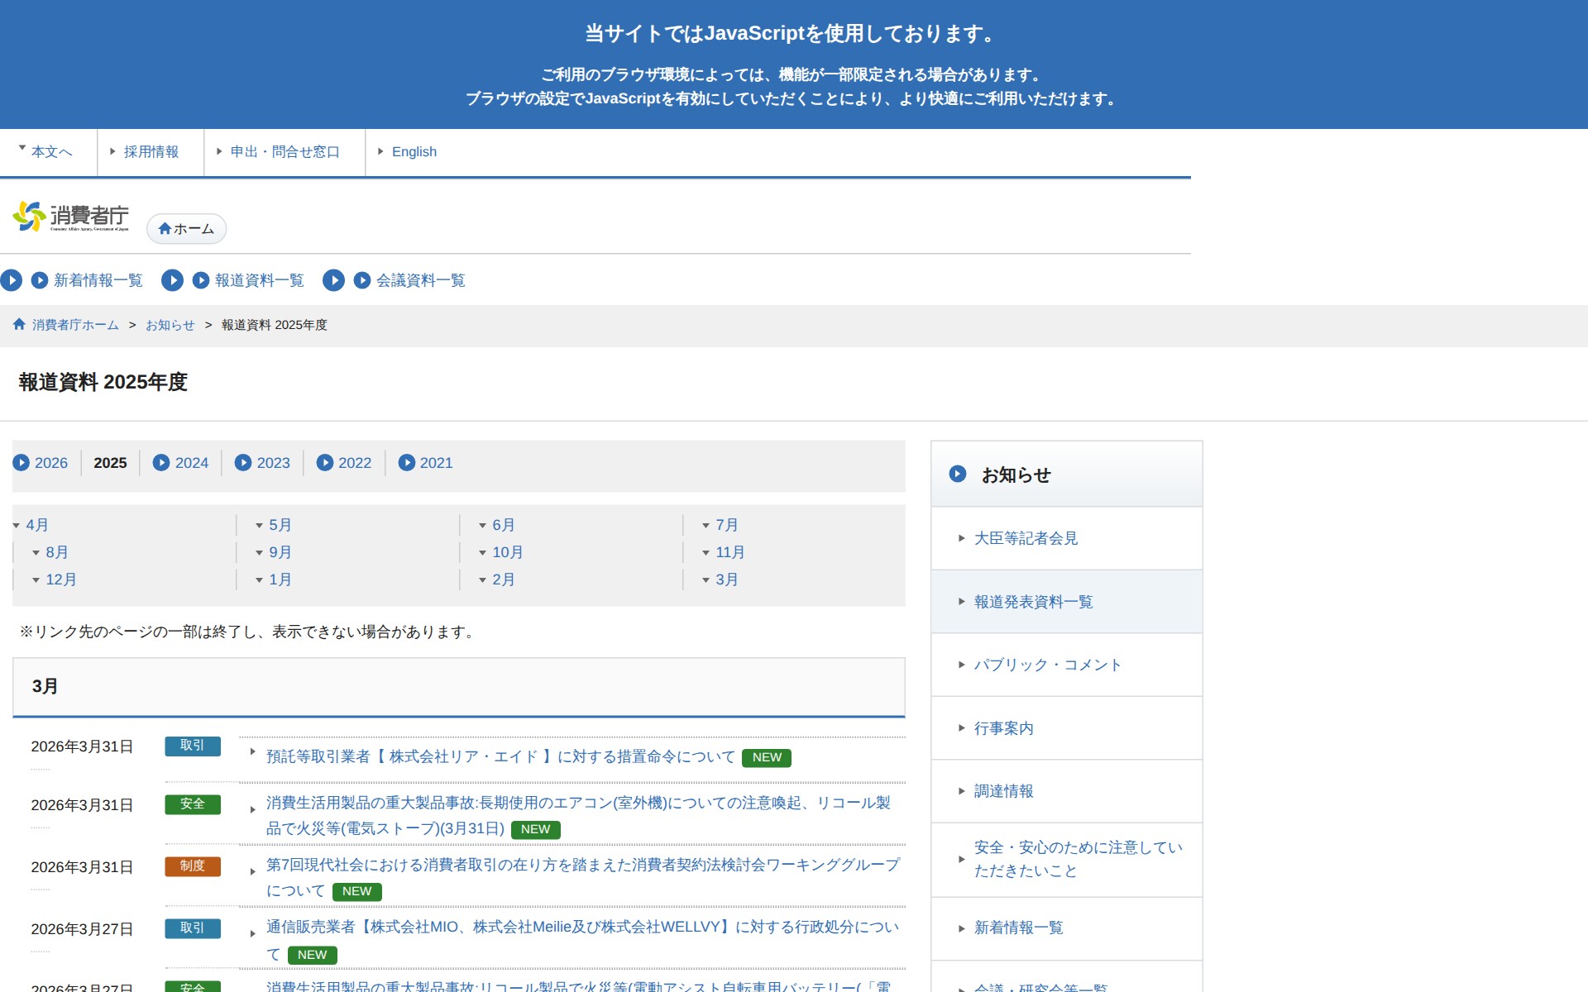
Task: Click the circle arrow icon beside 2026
Action: coord(22,463)
